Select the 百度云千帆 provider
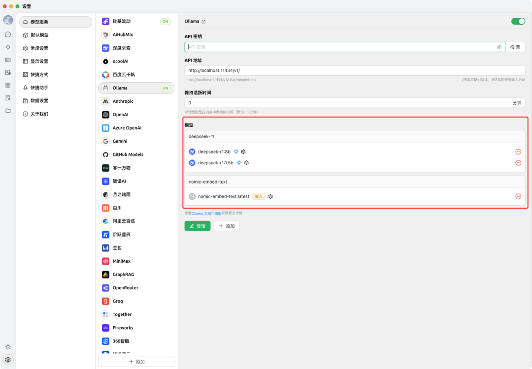Image resolution: width=532 pixels, height=369 pixels. pyautogui.click(x=136, y=75)
